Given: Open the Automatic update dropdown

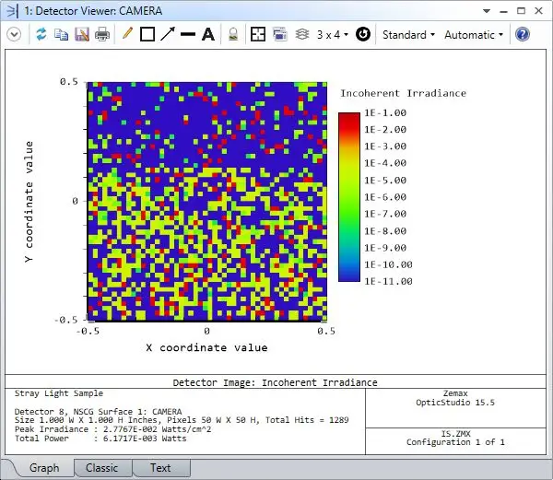Looking at the screenshot, I should point(473,34).
